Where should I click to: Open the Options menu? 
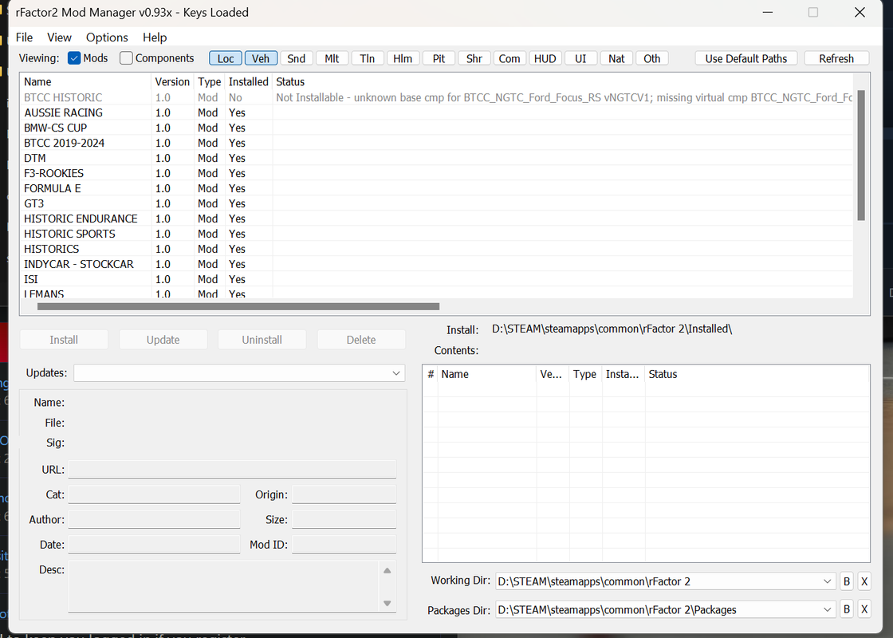tap(107, 37)
